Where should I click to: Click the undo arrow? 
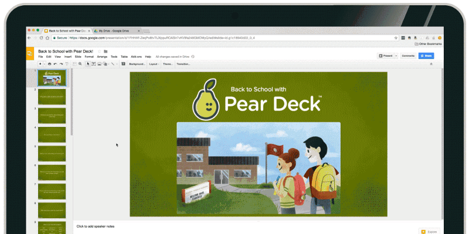(x=55, y=64)
